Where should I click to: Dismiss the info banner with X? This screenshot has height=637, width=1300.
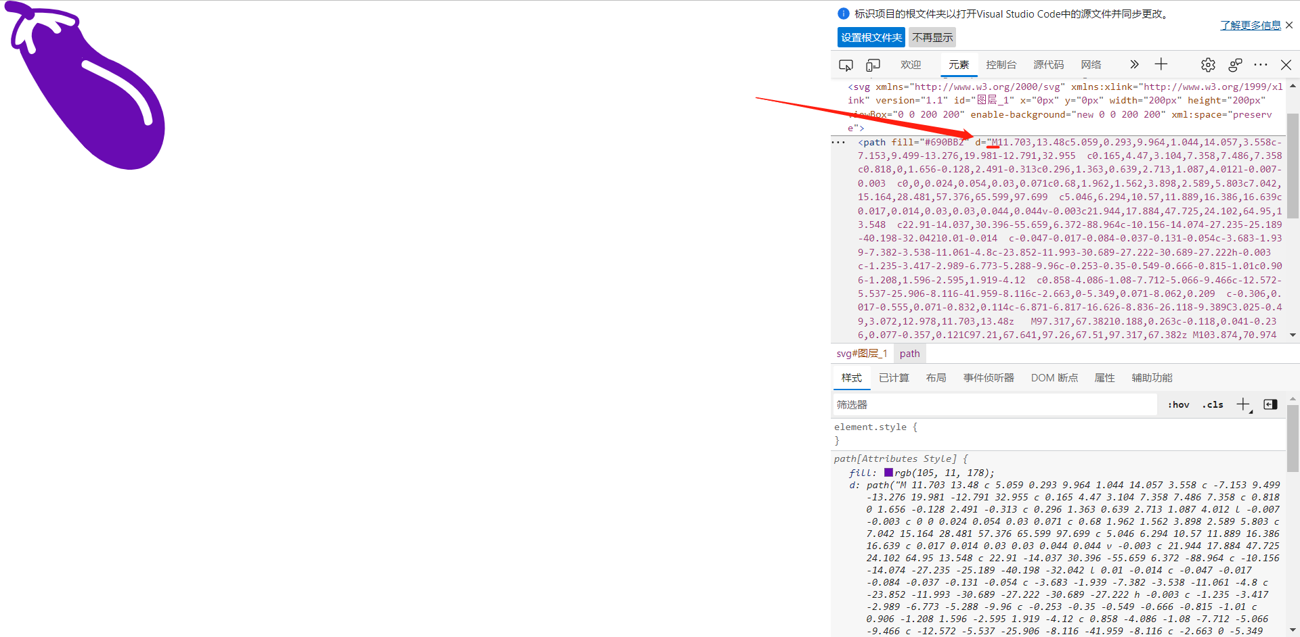[1289, 25]
